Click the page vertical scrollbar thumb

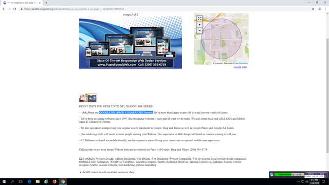click(x=327, y=96)
